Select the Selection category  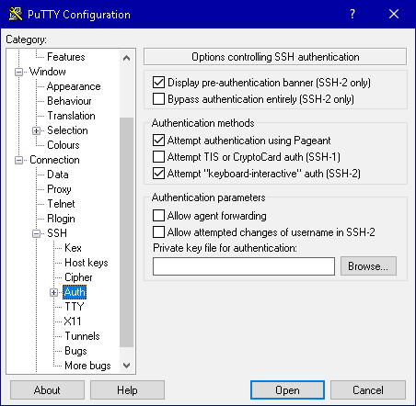pos(67,130)
